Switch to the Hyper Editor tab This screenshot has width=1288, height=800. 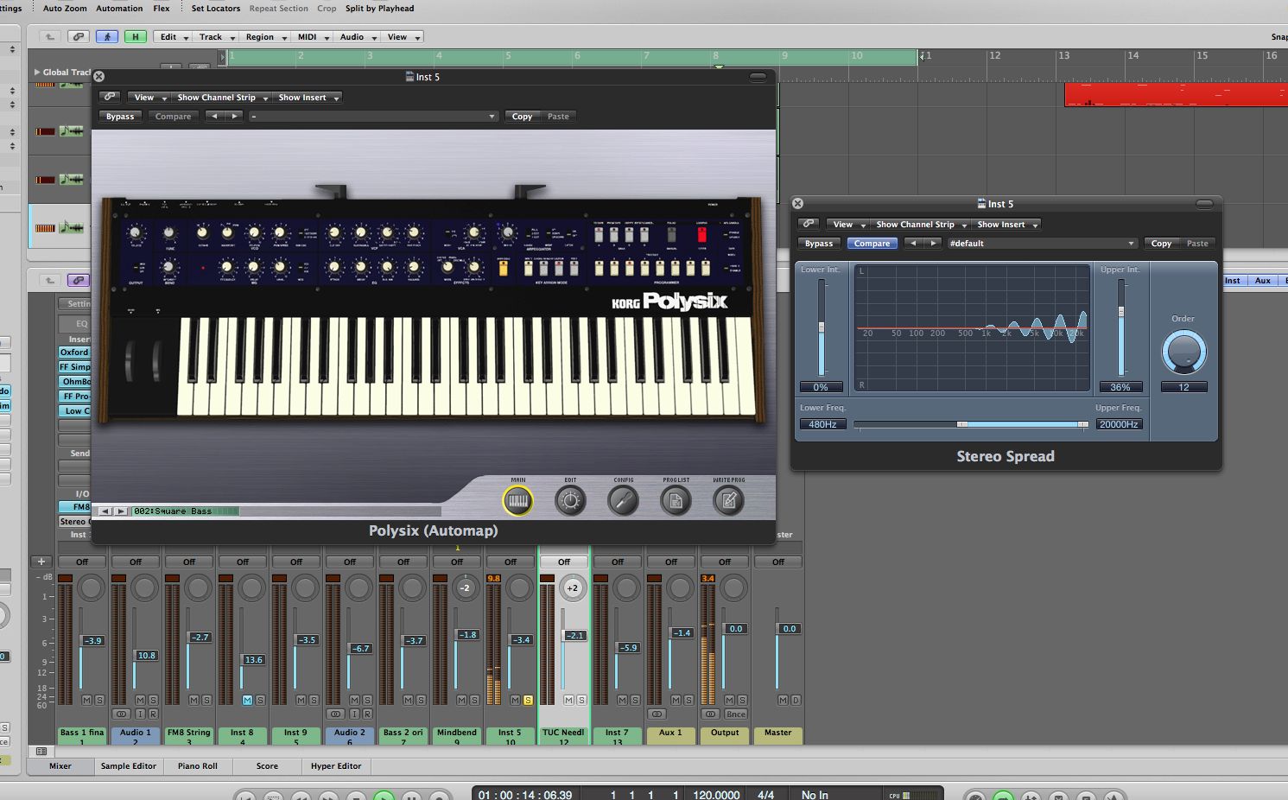click(x=336, y=766)
